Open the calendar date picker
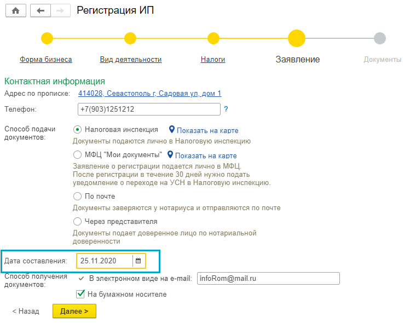This screenshot has height=323, width=410. point(138,261)
